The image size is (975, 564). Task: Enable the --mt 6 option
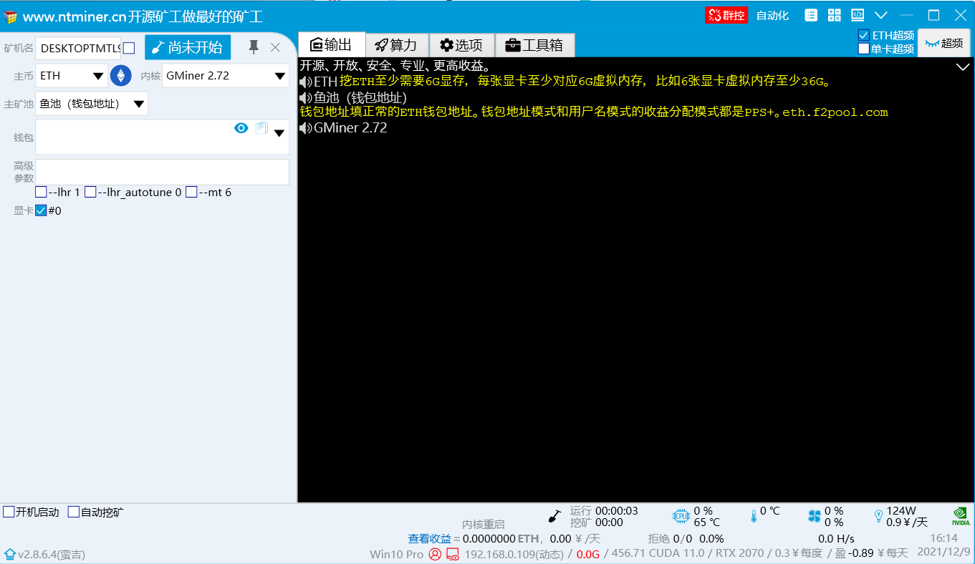click(x=191, y=192)
